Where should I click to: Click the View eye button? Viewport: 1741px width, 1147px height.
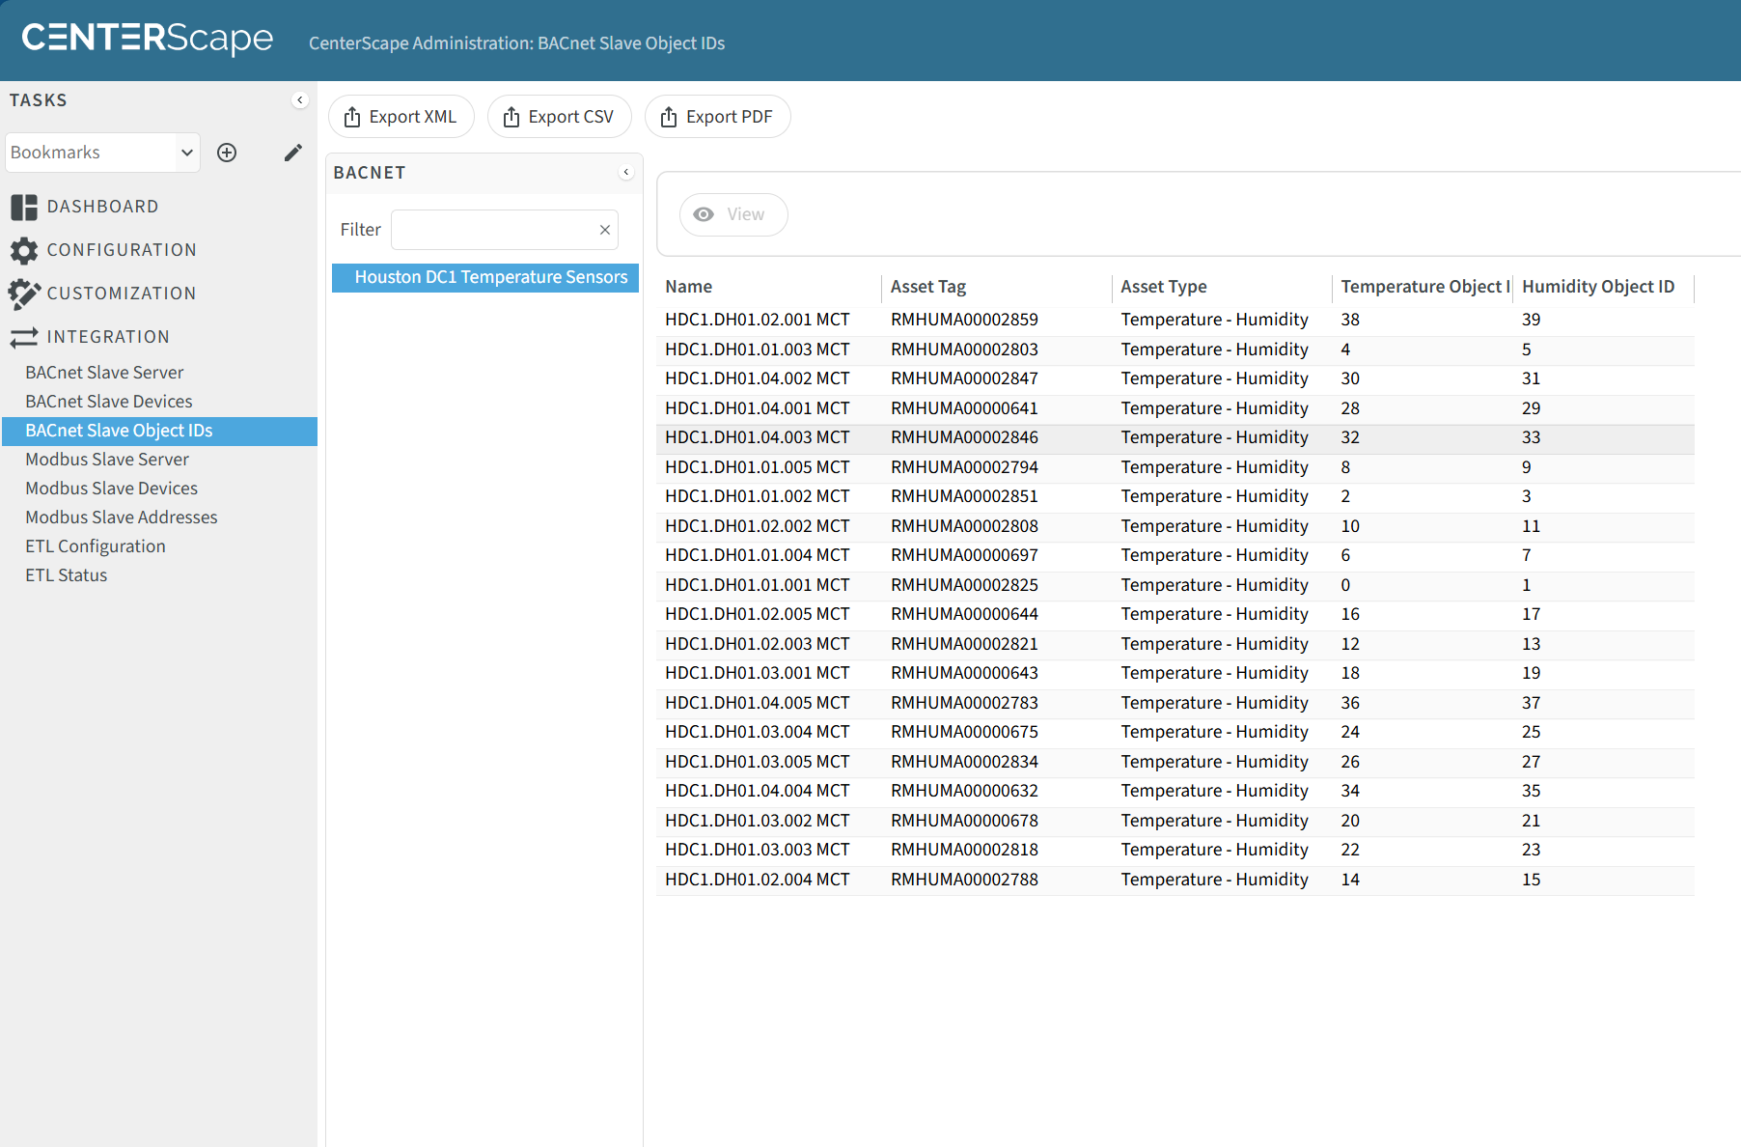(733, 214)
